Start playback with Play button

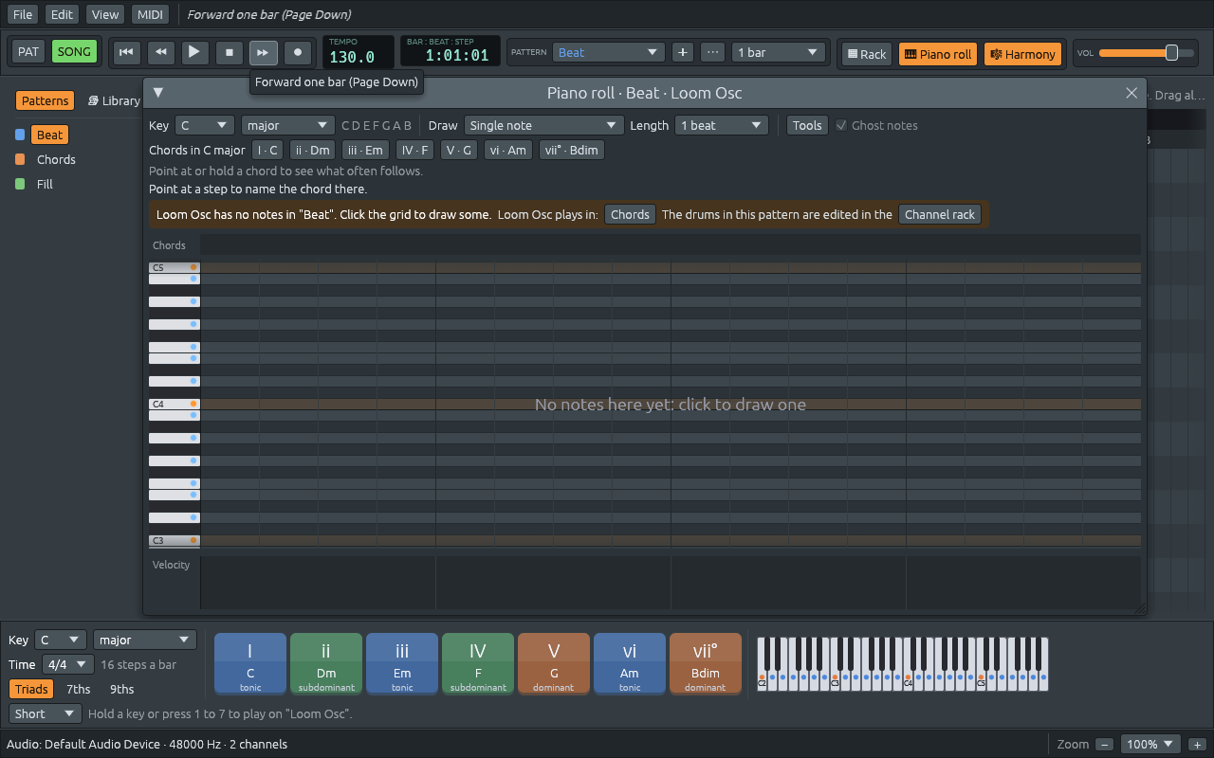point(194,52)
